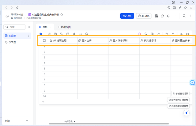This screenshot has width=196, height=126.
Task: Refresh the page
Action: pyautogui.click(x=17, y=8)
